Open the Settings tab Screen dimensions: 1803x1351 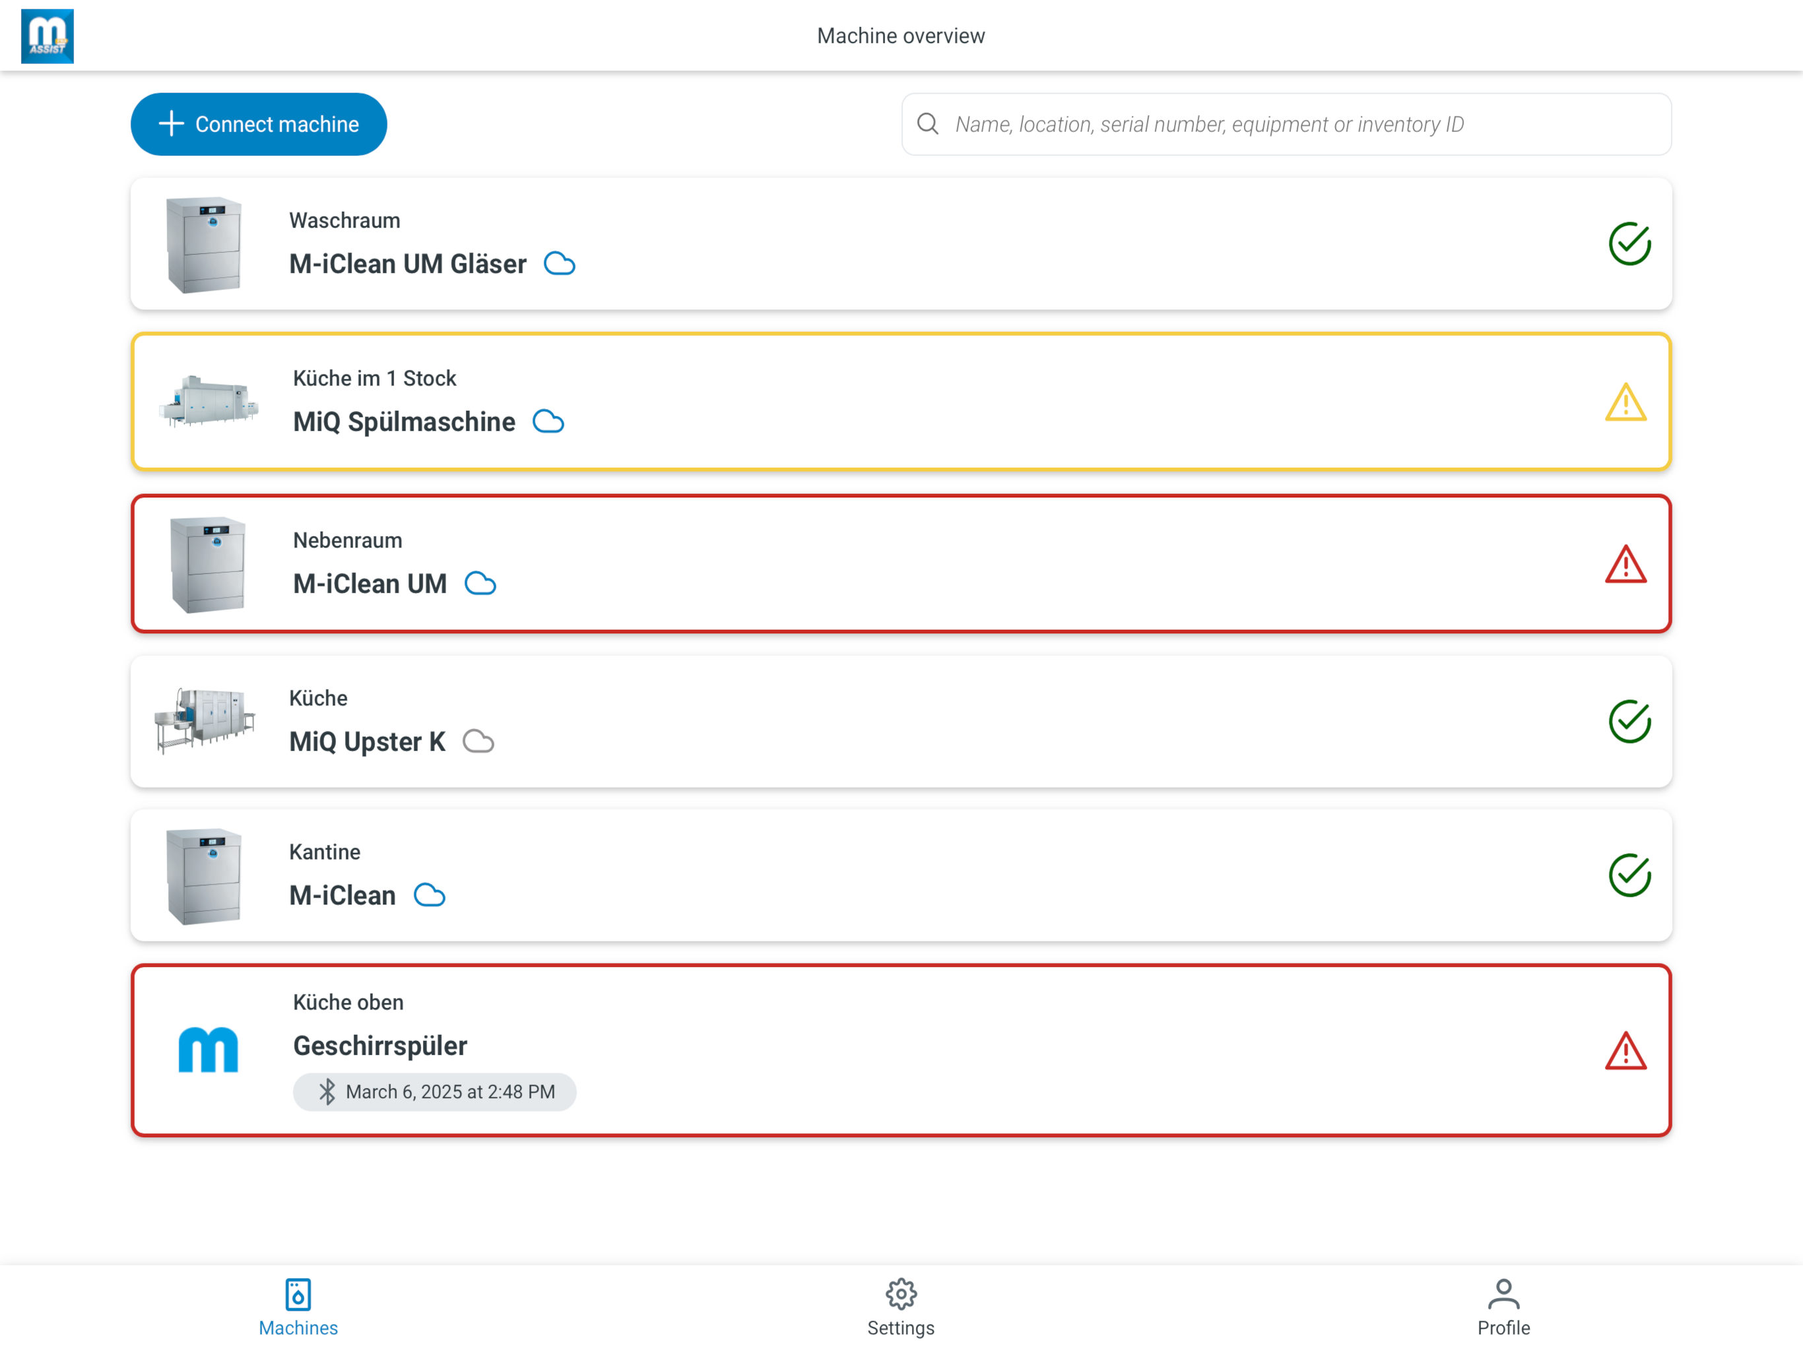pyautogui.click(x=901, y=1308)
